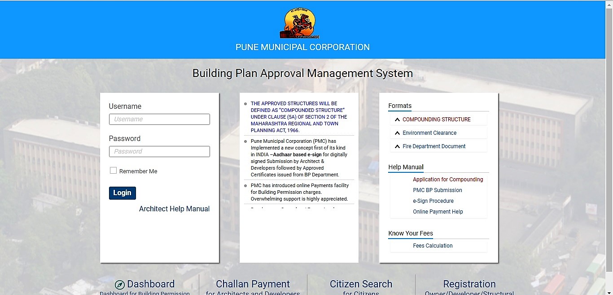Enable the Remember Me checkbox

[x=113, y=171]
